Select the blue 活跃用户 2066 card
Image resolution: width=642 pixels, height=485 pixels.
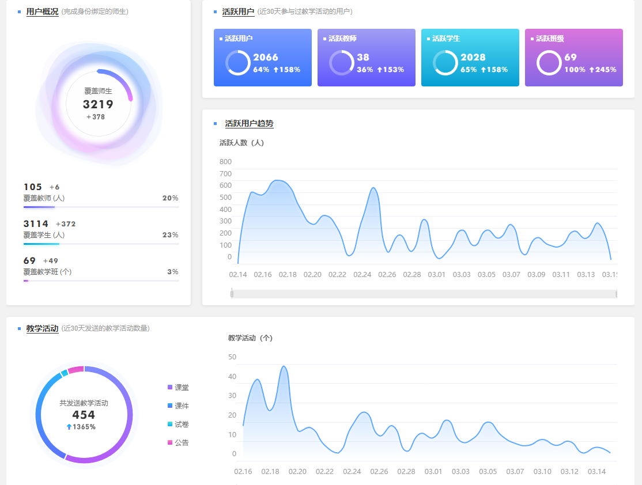(262, 58)
